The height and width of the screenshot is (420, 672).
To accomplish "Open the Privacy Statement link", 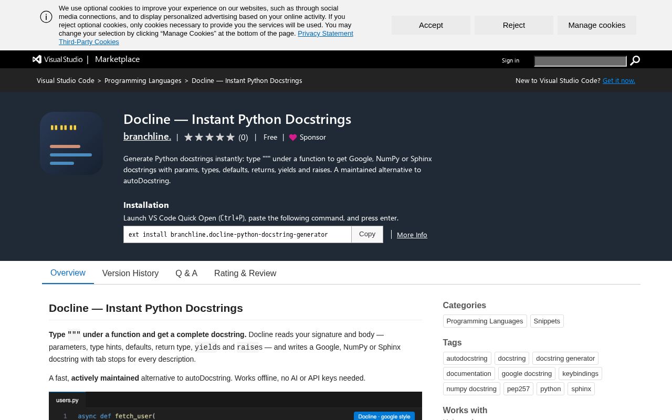I will (x=325, y=34).
